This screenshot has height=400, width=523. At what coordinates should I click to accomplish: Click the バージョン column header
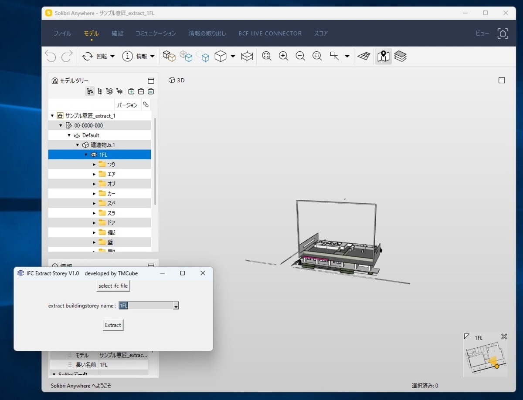point(127,105)
